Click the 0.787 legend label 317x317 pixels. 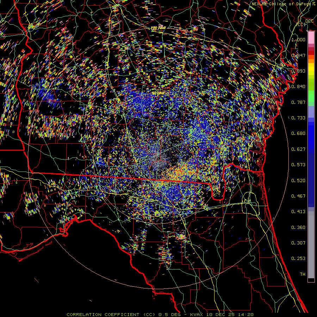(298, 102)
